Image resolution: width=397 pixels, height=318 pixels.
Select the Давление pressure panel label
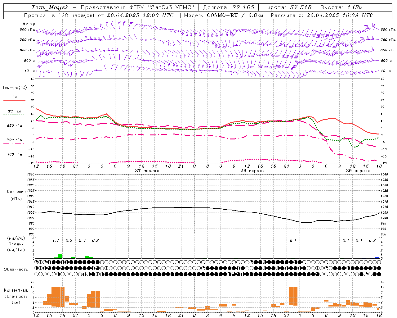click(x=16, y=192)
